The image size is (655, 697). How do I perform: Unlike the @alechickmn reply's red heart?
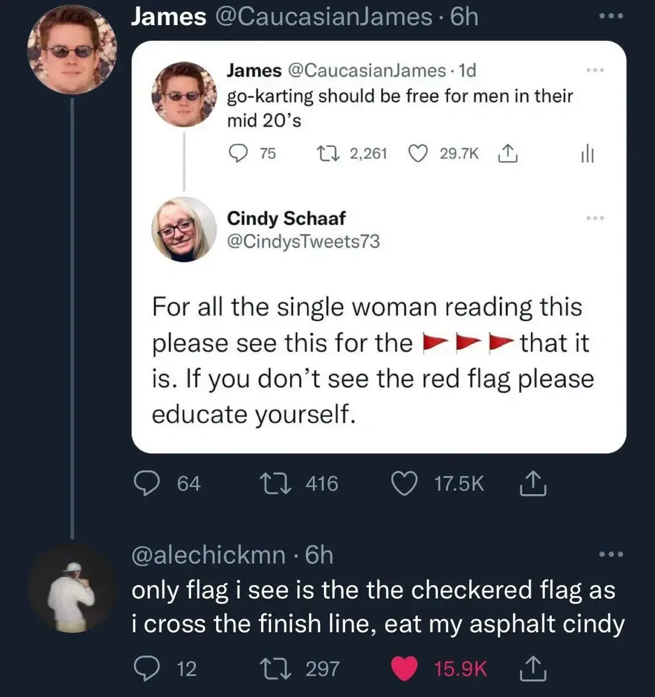404,668
